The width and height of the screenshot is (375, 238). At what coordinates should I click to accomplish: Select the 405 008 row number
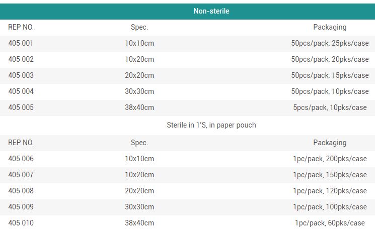(x=21, y=191)
